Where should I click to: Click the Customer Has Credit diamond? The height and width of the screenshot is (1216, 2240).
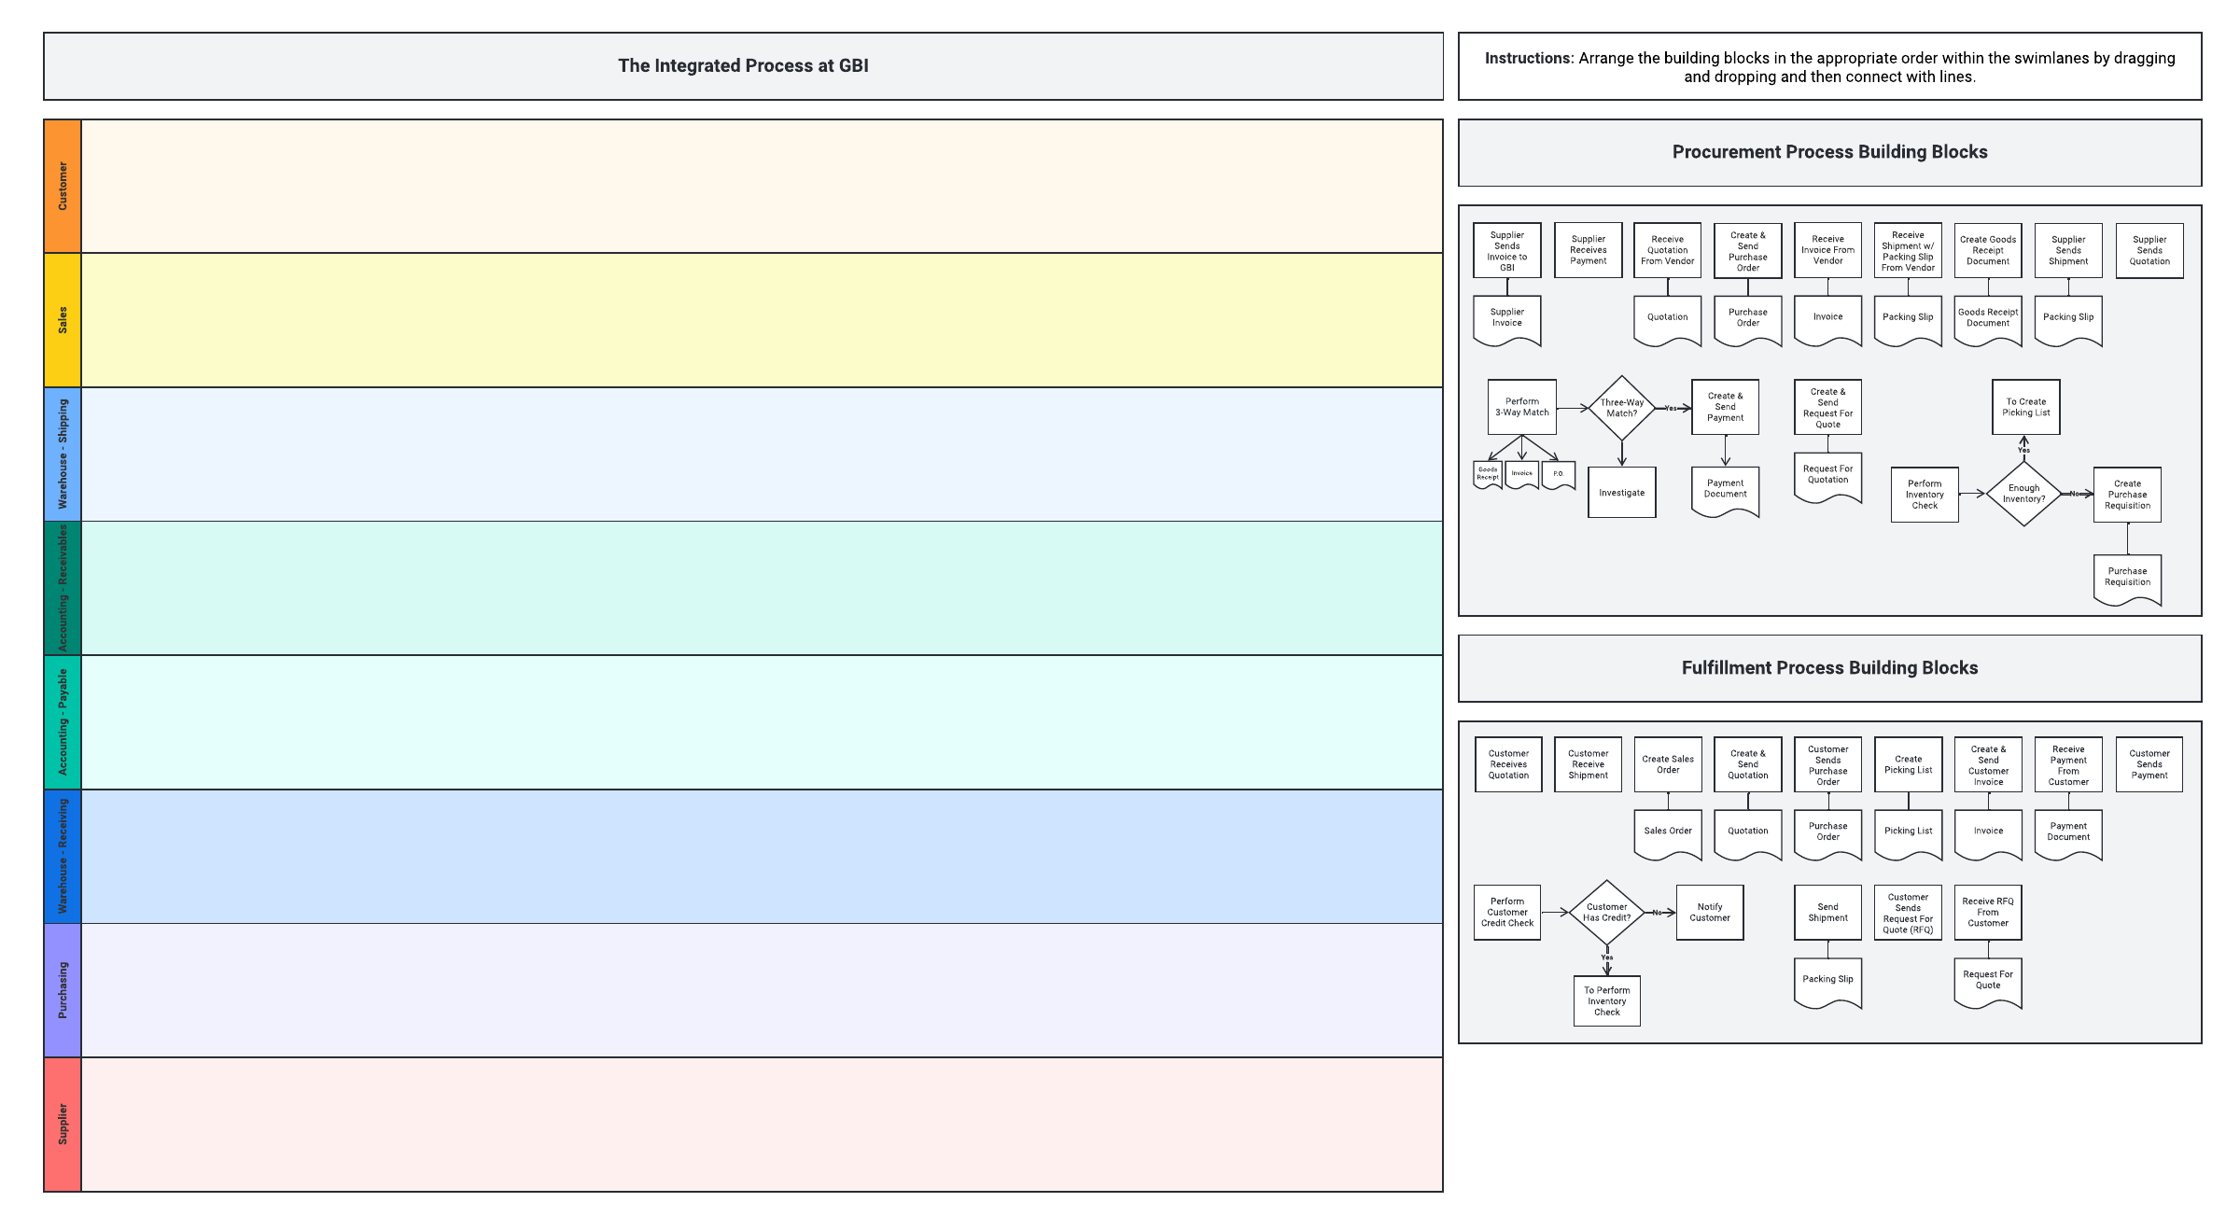click(1606, 913)
